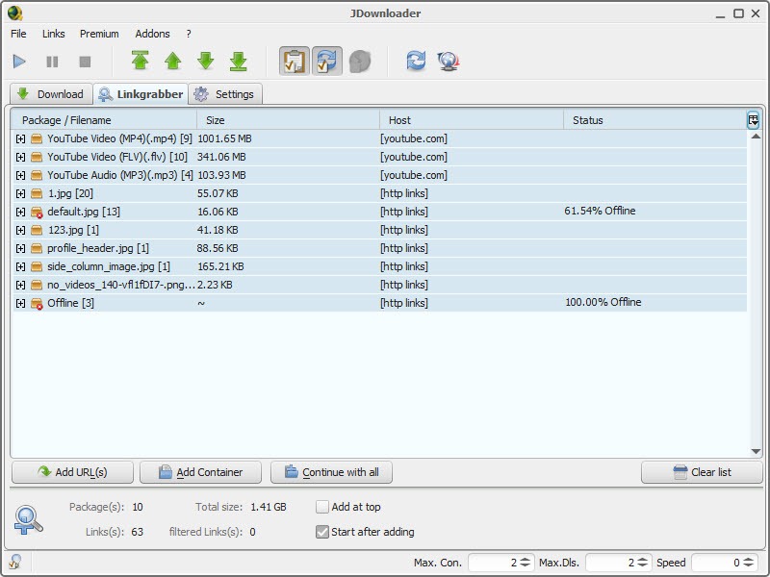The width and height of the screenshot is (770, 577).
Task: Open the Links menu
Action: point(53,34)
